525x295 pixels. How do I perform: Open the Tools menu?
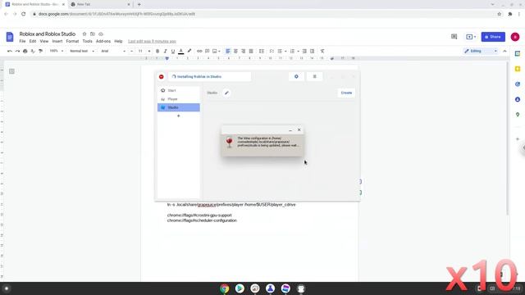[x=88, y=41]
